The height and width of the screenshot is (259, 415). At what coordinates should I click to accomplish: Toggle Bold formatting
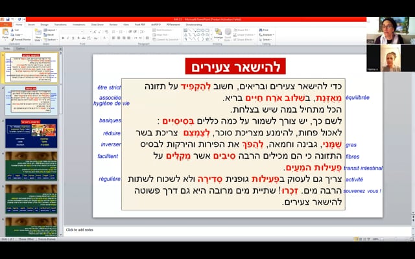63,38
